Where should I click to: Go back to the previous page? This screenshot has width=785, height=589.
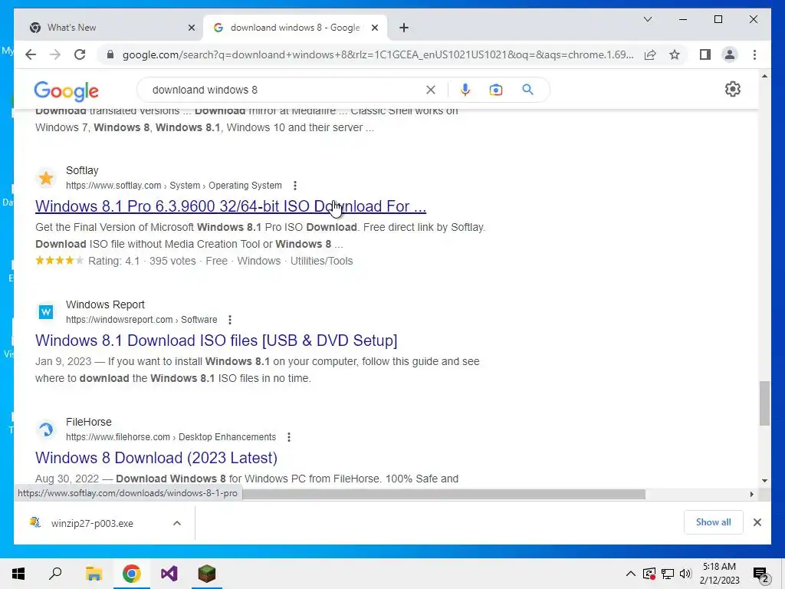point(31,54)
